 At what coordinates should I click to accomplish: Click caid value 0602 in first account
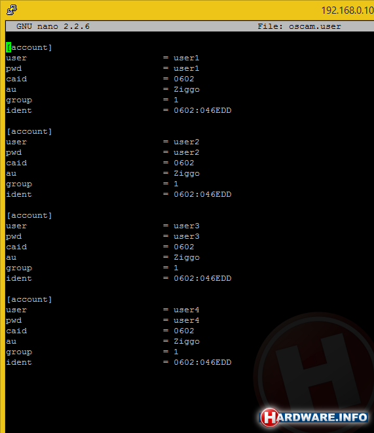[184, 79]
